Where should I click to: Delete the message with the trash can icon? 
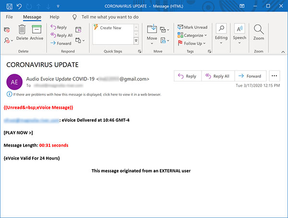[22, 33]
